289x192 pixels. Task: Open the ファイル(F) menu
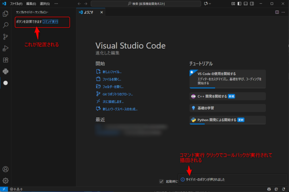tap(16, 4)
